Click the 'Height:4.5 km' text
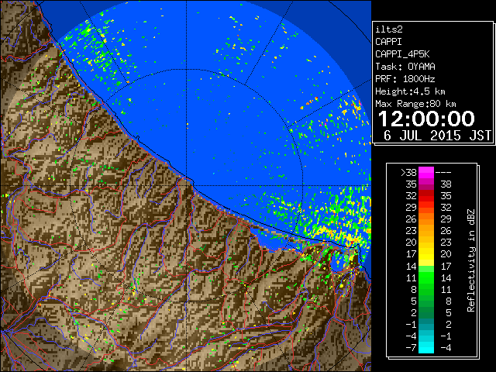496x372 pixels. coord(410,91)
